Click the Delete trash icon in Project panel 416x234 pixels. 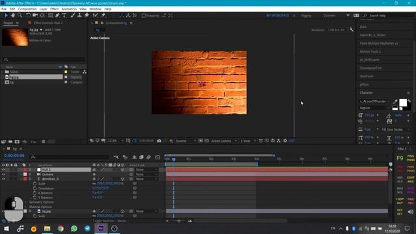click(44, 142)
